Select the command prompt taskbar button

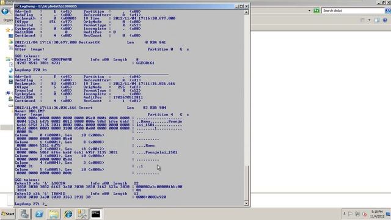(x=96, y=214)
